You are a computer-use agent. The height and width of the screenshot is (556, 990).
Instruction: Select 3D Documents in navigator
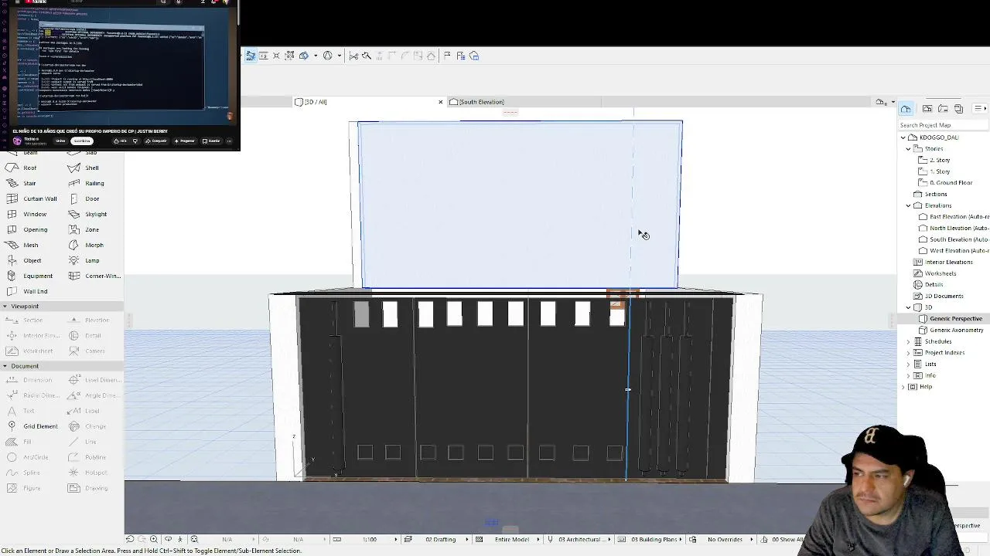tap(938, 296)
